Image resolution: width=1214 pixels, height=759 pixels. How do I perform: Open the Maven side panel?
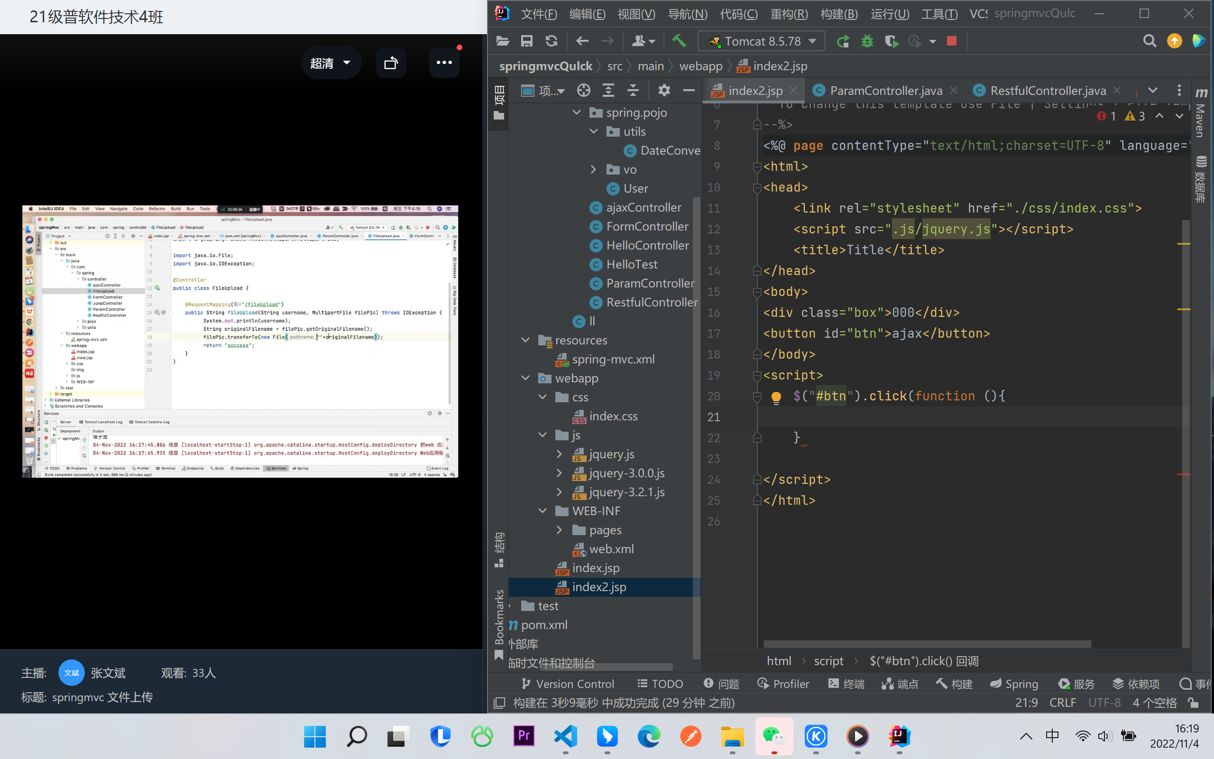[x=1201, y=113]
